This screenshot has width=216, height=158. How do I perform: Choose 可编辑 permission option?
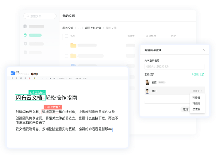tap(196, 104)
